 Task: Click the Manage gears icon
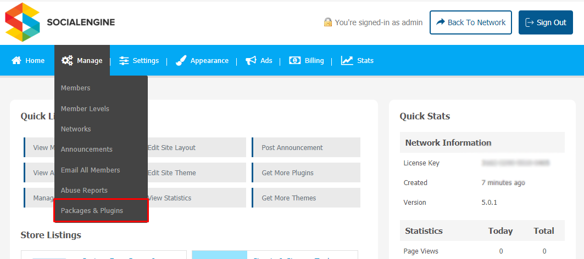(67, 61)
